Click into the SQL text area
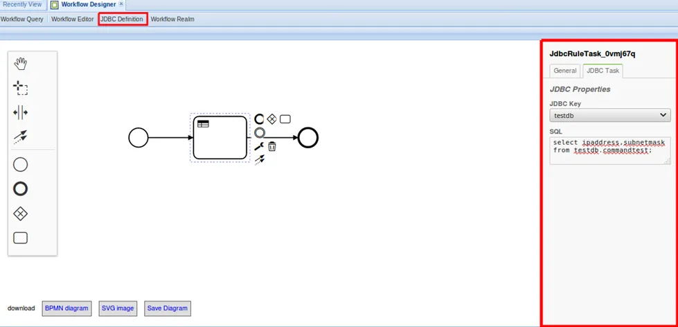This screenshot has height=327, width=678. pyautogui.click(x=610, y=150)
